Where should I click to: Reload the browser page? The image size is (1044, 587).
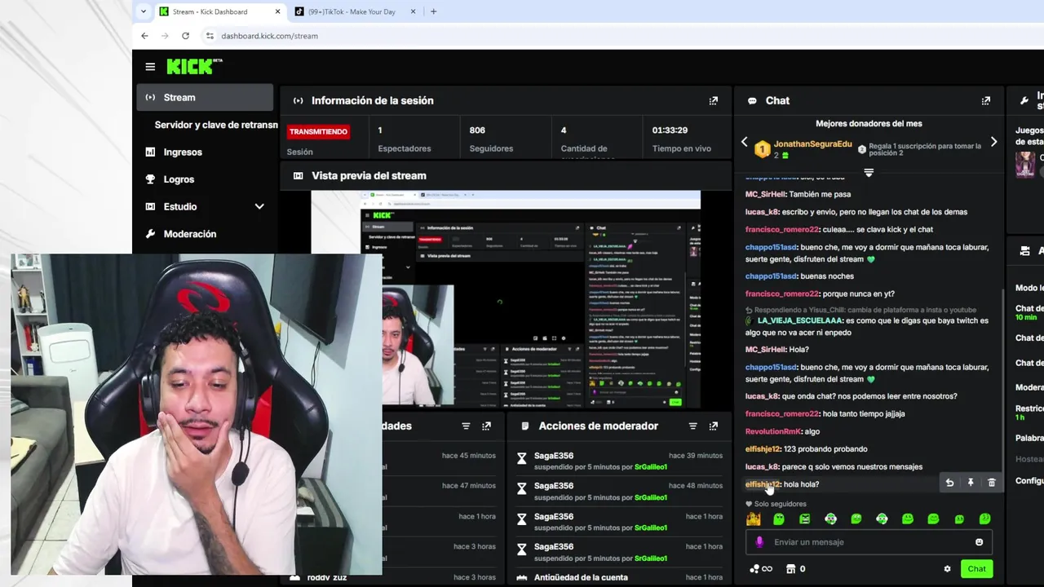pyautogui.click(x=185, y=36)
